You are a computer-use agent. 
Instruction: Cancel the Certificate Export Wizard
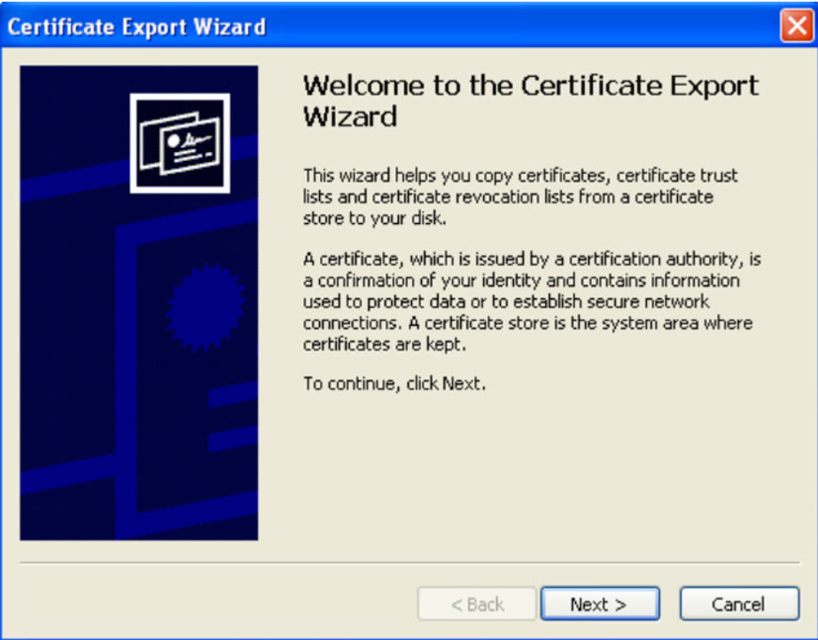coord(739,603)
